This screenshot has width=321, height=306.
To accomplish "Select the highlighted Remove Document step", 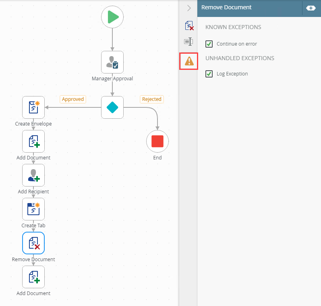I will 33,243.
